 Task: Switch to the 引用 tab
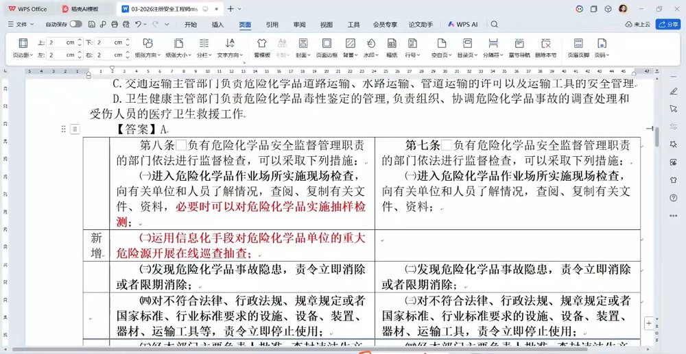point(272,25)
